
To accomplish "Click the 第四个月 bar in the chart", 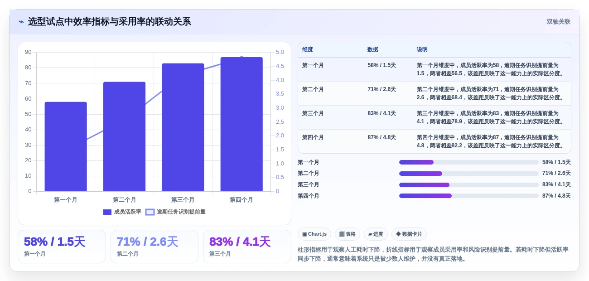I will tap(241, 124).
